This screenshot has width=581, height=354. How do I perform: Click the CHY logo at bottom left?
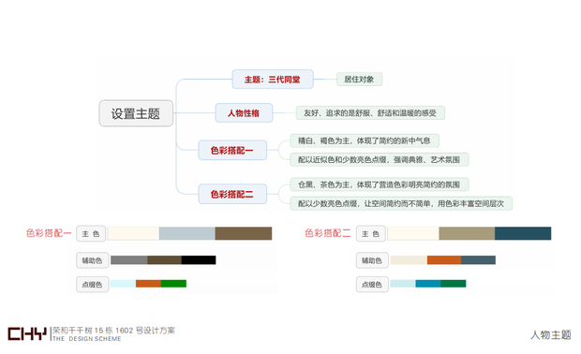pyautogui.click(x=27, y=333)
